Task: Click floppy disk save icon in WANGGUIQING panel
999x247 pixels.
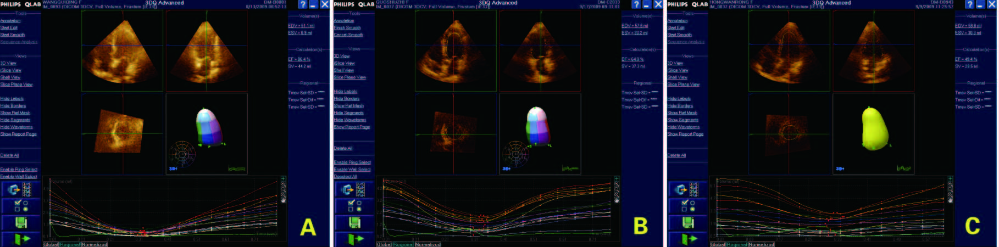Action: pos(20,222)
